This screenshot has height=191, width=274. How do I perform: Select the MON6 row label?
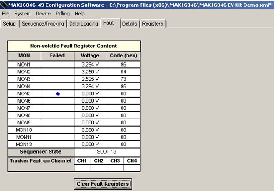(24, 101)
